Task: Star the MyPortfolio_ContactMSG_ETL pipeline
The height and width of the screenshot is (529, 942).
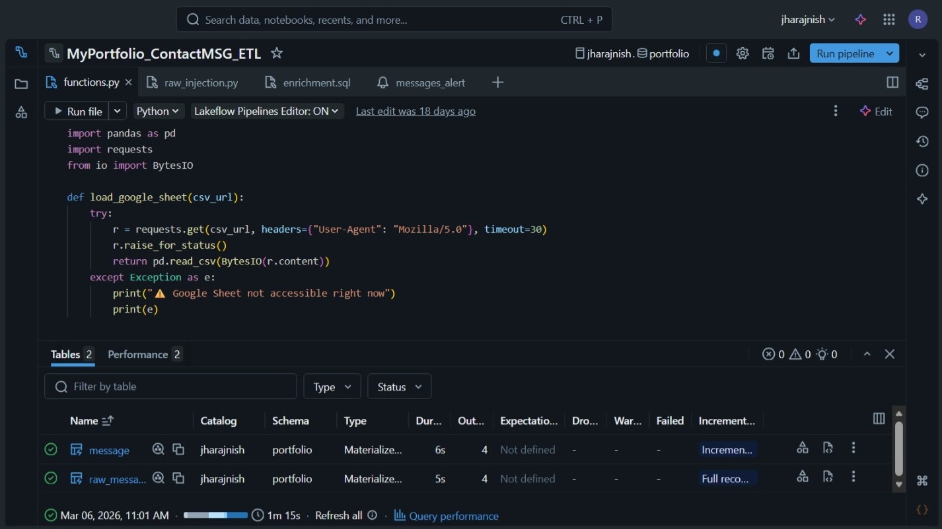Action: tap(277, 53)
